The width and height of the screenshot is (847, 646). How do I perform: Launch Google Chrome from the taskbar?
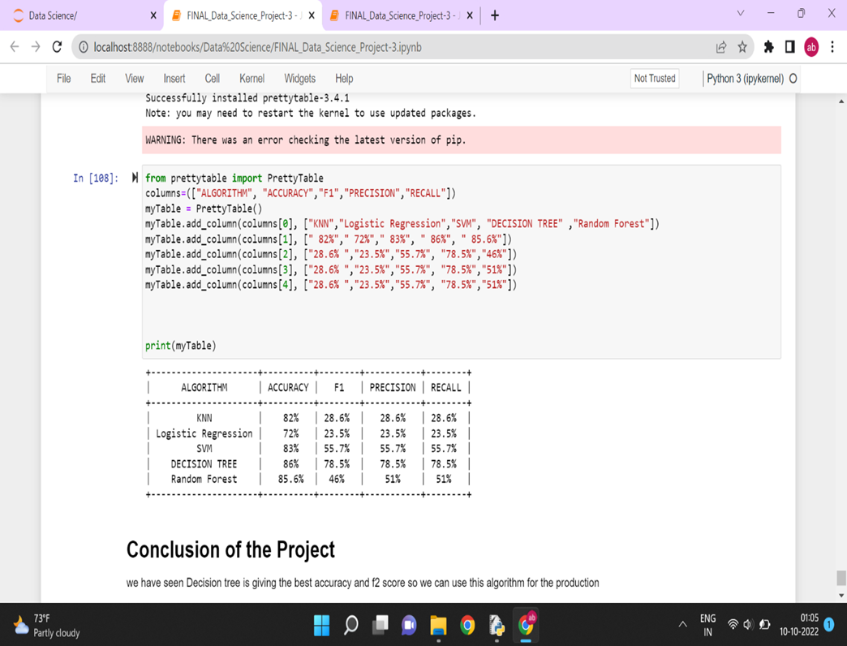coord(468,626)
